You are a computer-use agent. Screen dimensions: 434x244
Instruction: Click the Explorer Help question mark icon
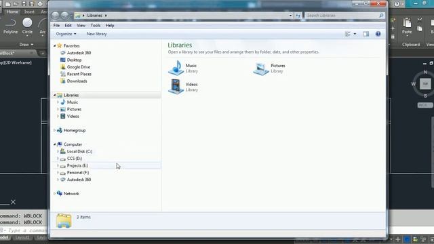click(378, 34)
